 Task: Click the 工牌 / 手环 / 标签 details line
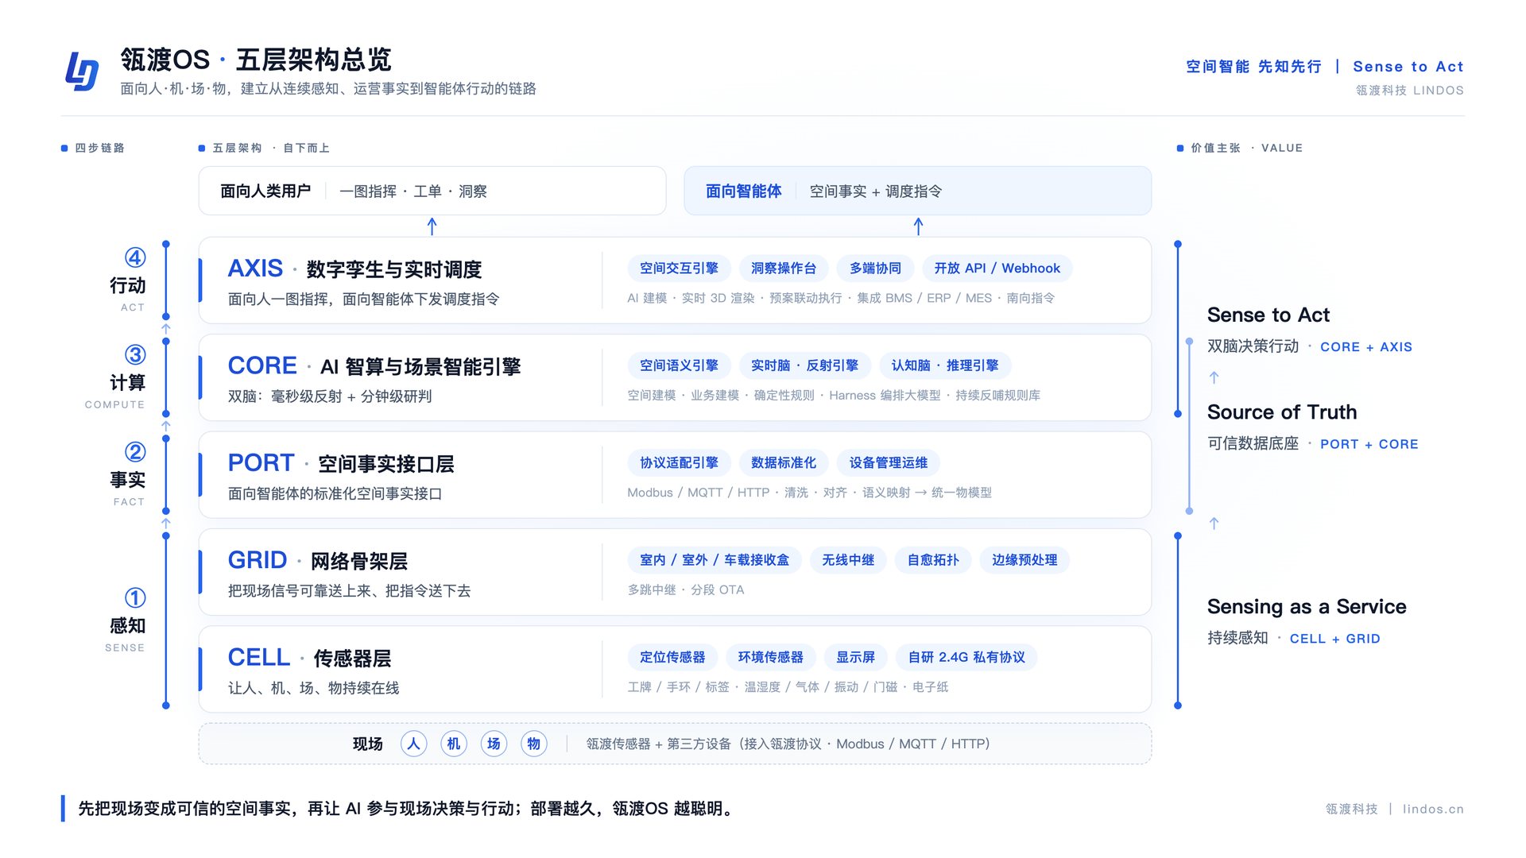[788, 687]
